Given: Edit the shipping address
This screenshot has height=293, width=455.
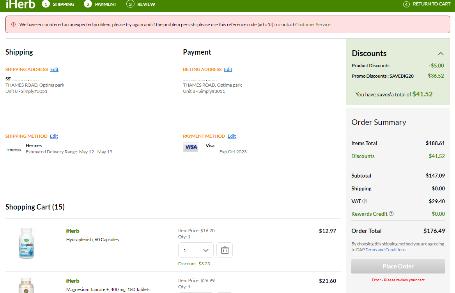Looking at the screenshot, I should coord(54,69).
